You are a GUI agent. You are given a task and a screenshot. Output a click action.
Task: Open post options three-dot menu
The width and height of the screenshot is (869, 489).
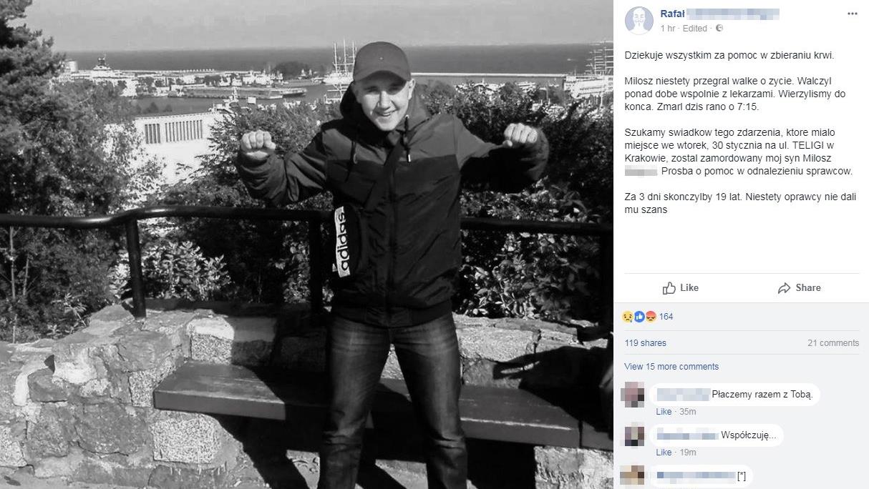[x=852, y=14]
